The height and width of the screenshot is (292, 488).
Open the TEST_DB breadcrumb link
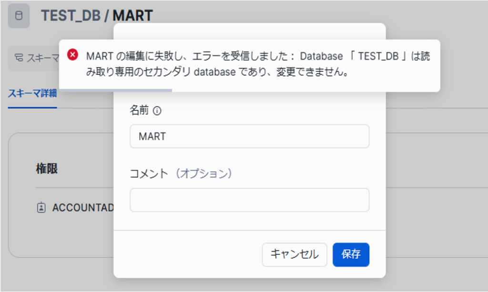(71, 15)
